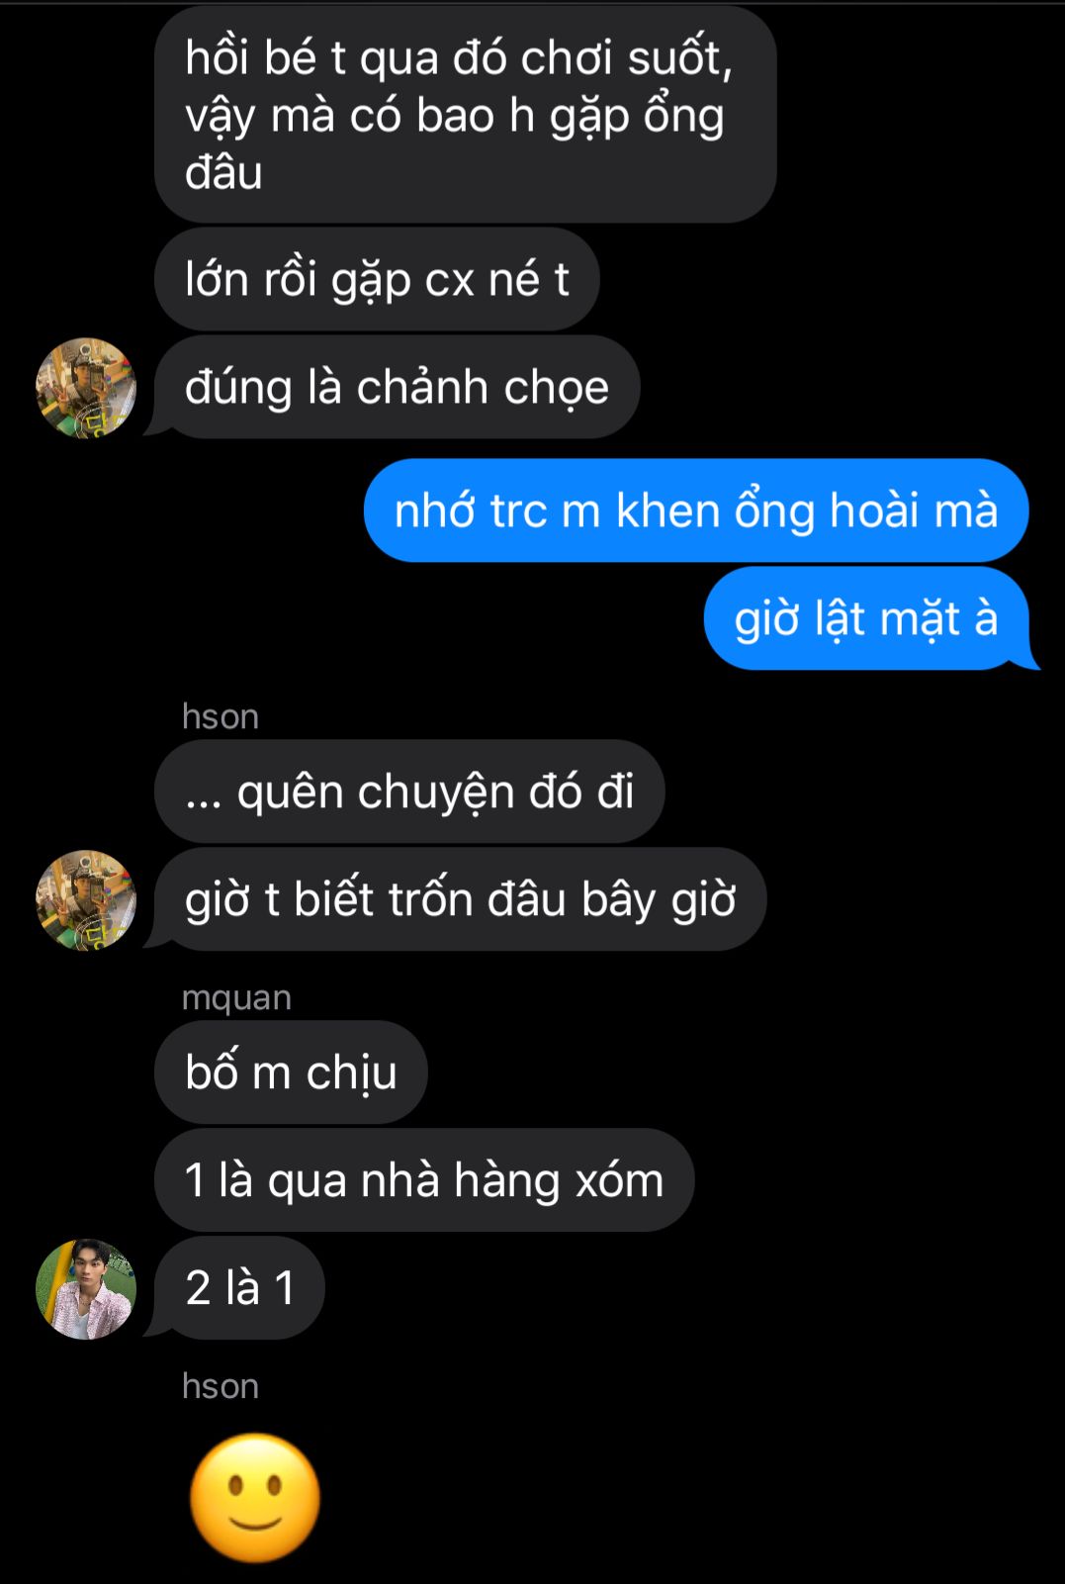This screenshot has height=1584, width=1065.
Task: Tap the '... quên chuyện đó đi' message
Action: click(409, 792)
